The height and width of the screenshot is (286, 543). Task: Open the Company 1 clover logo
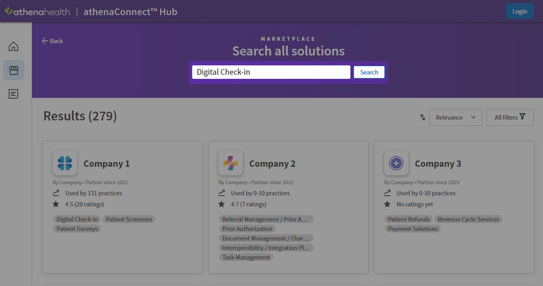click(x=65, y=163)
